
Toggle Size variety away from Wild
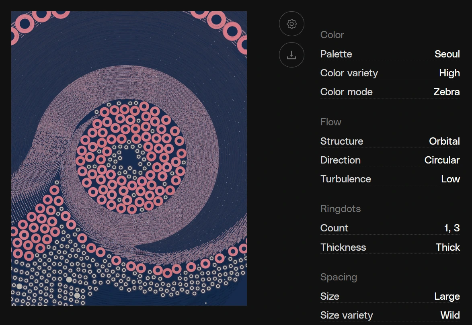(x=390, y=315)
